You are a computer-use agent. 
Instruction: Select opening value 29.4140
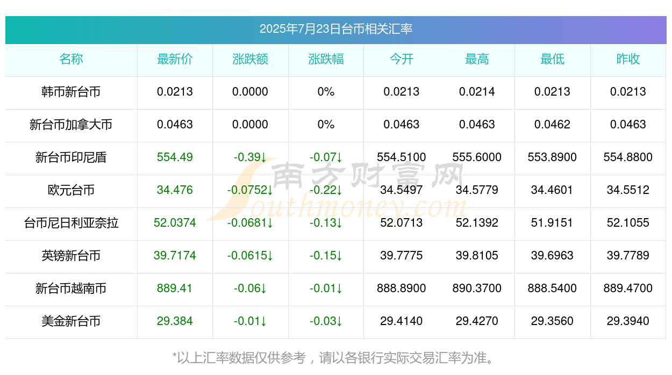(x=402, y=321)
